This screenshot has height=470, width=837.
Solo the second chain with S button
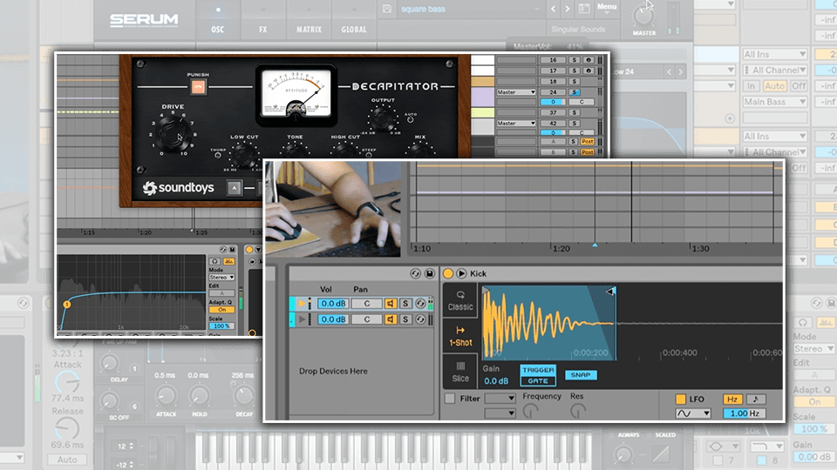click(x=405, y=319)
